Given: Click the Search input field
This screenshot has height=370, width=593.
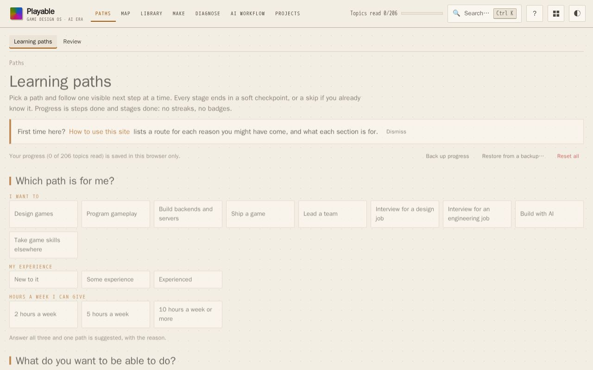Looking at the screenshot, I should click(x=485, y=13).
